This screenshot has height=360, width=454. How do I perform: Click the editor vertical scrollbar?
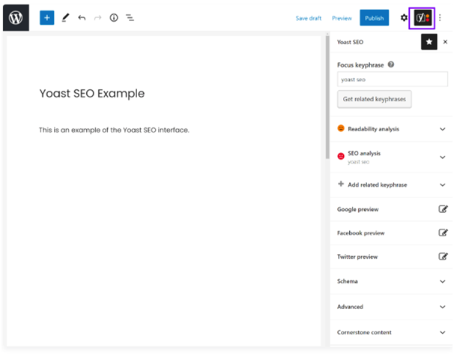coord(327,97)
